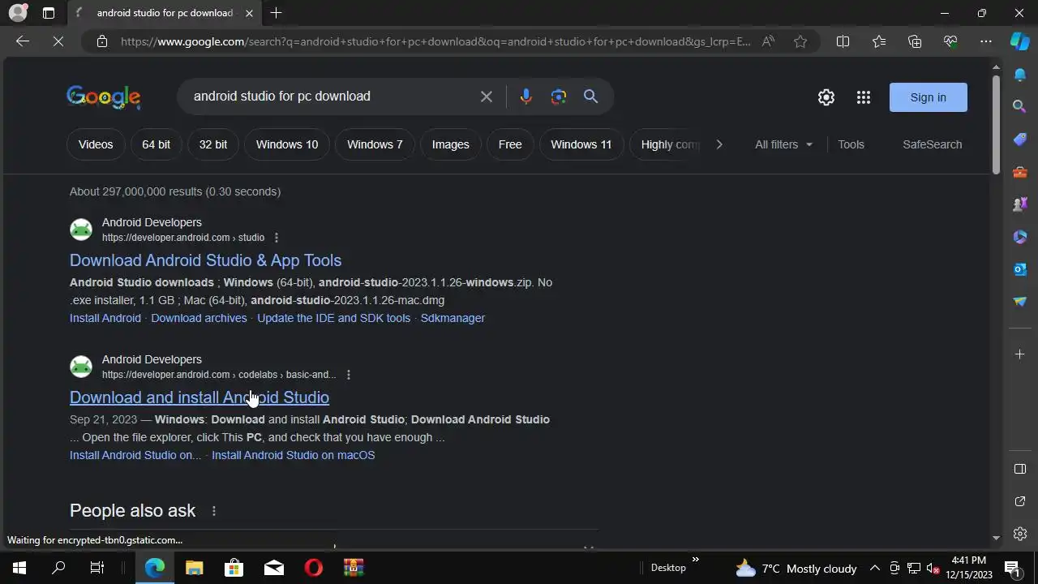Open Collections panel

[915, 41]
